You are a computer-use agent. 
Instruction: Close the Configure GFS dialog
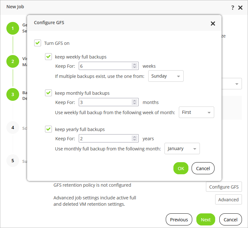(x=213, y=23)
